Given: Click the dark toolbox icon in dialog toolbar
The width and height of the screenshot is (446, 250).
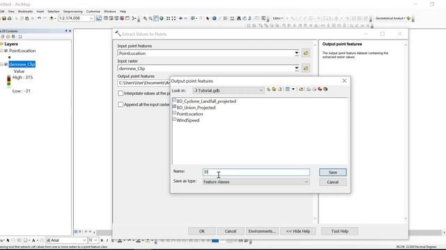Looking at the screenshot, I should tap(325, 90).
